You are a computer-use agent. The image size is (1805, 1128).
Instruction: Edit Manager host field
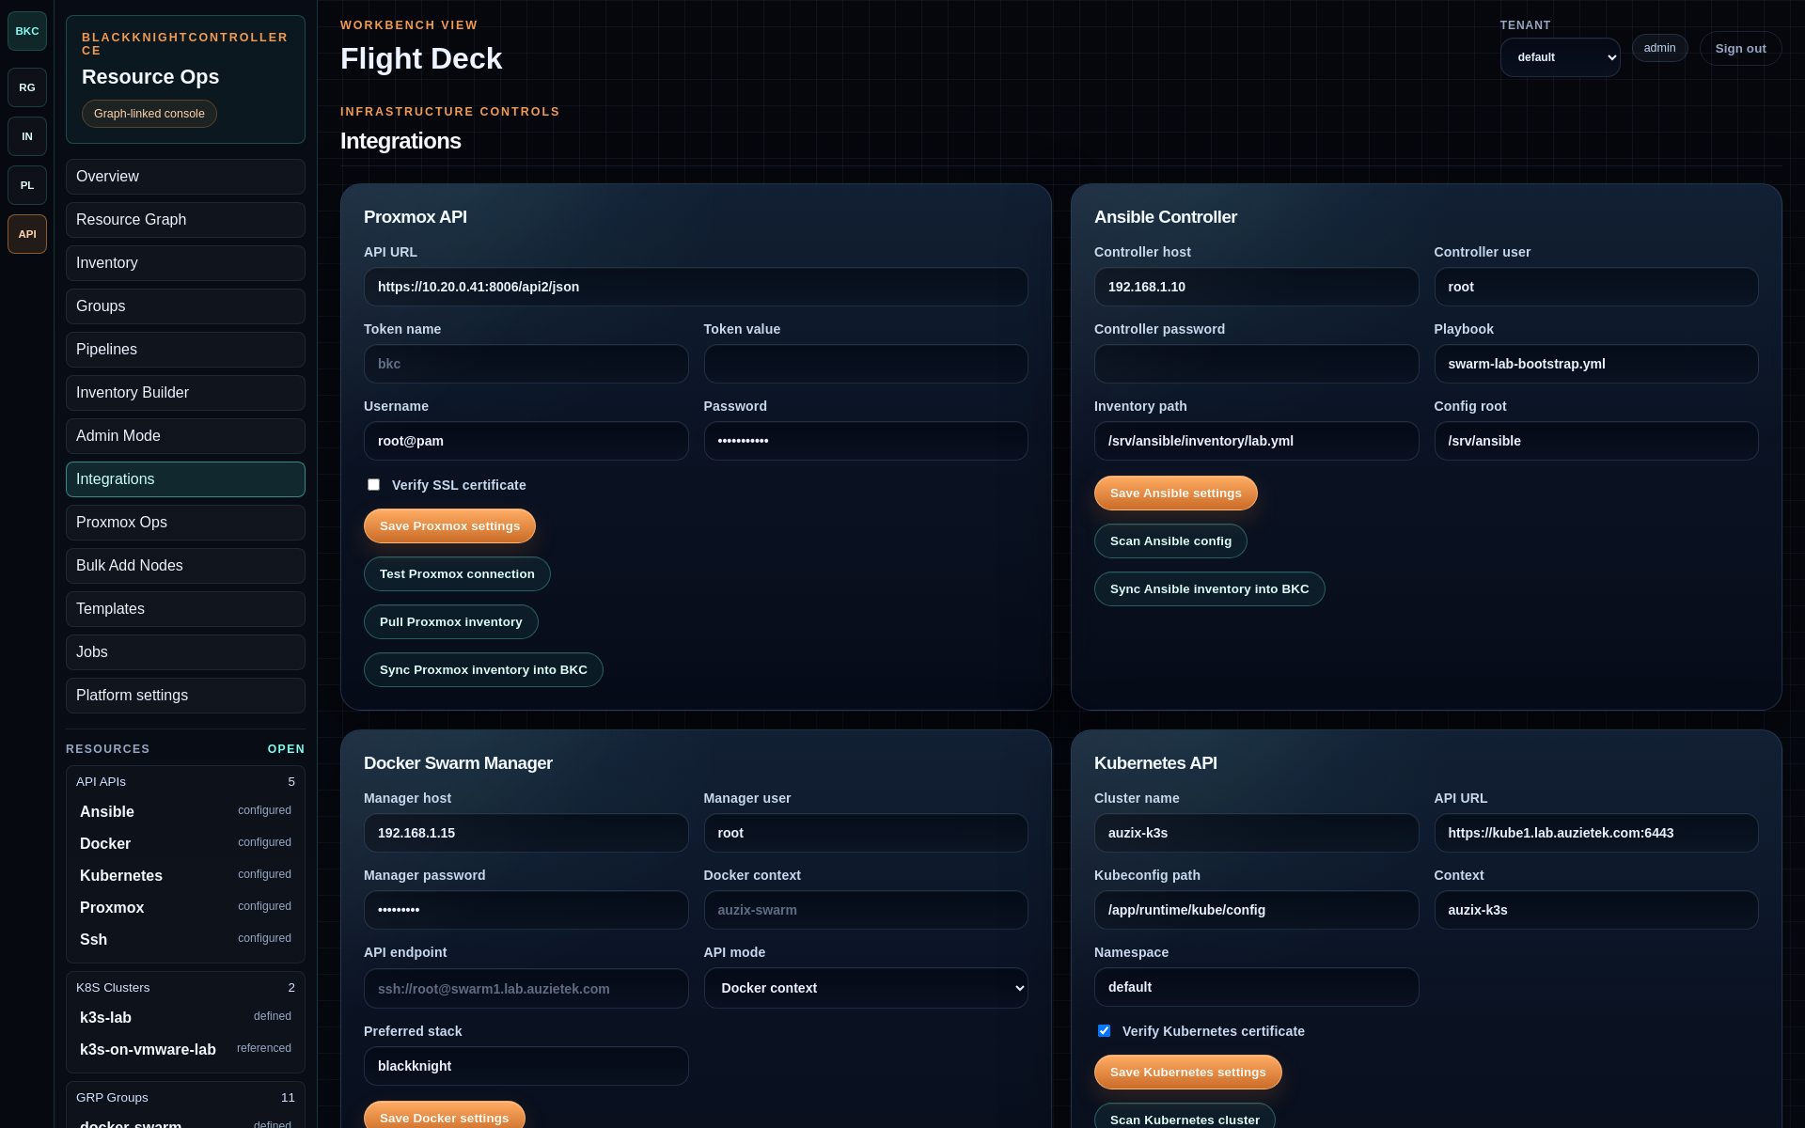click(x=526, y=833)
